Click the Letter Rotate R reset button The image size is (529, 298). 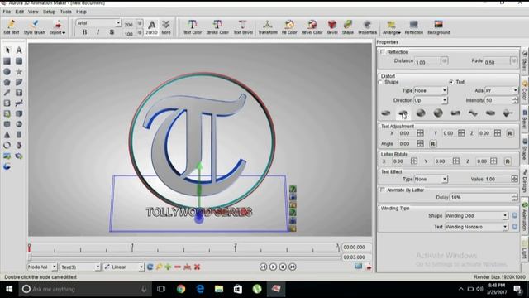tap(508, 161)
